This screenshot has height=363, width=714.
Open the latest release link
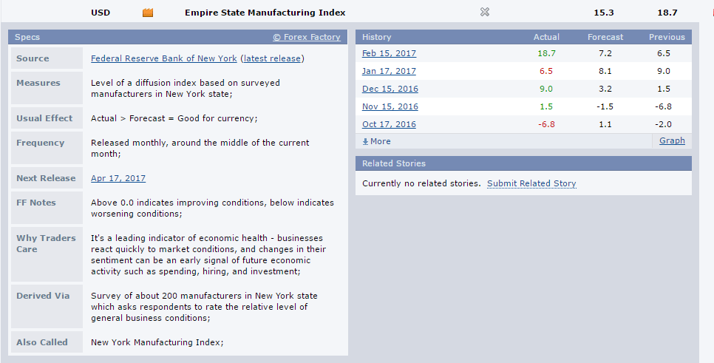pos(272,58)
